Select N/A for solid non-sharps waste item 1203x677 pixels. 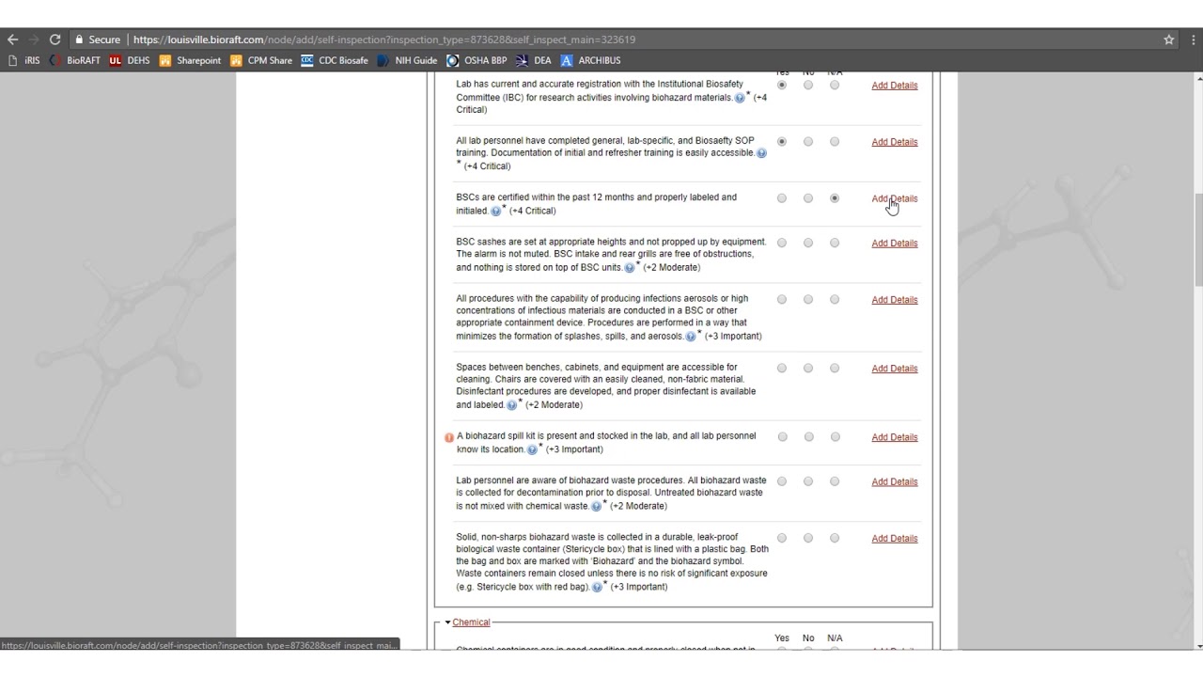(835, 539)
